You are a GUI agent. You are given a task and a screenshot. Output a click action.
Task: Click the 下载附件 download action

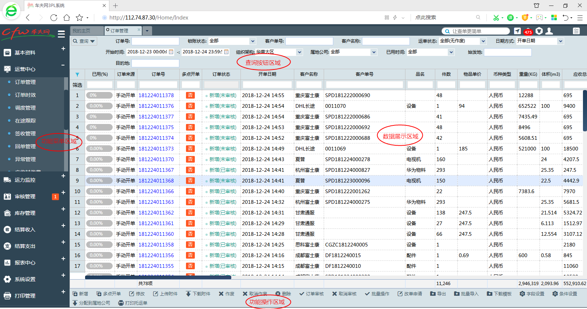(198, 294)
